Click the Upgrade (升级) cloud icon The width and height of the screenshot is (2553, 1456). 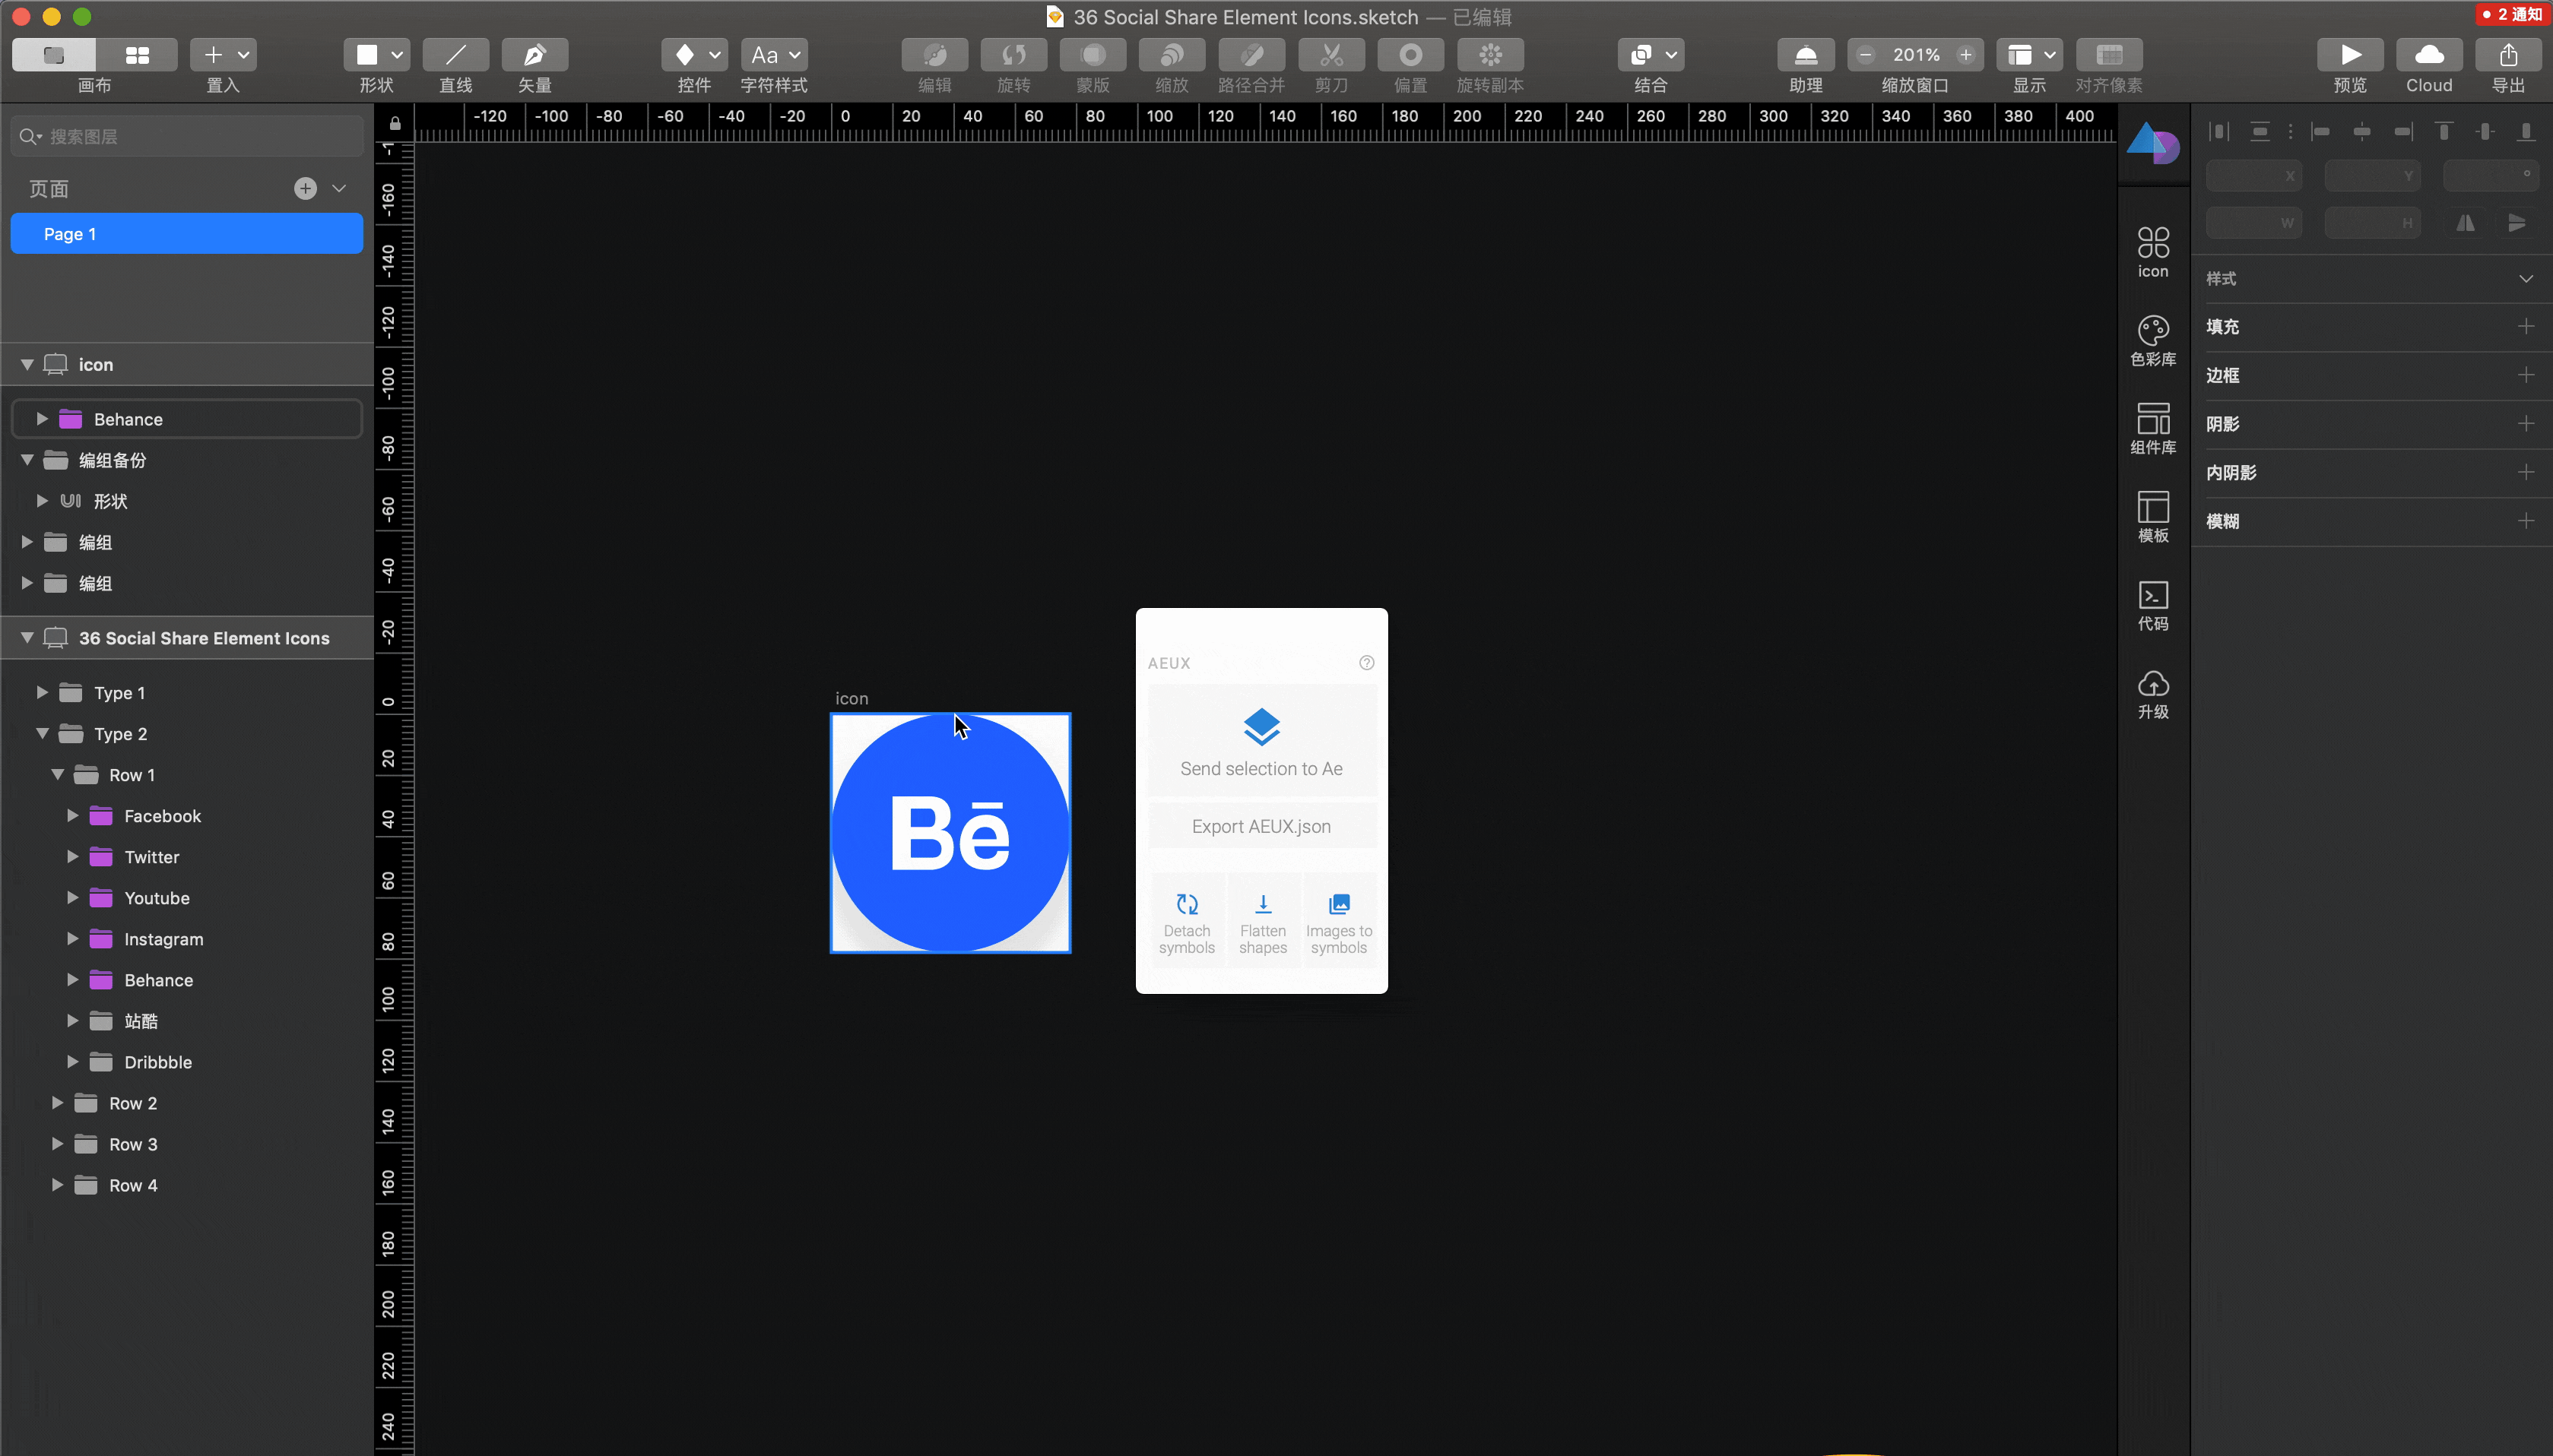coord(2153,693)
